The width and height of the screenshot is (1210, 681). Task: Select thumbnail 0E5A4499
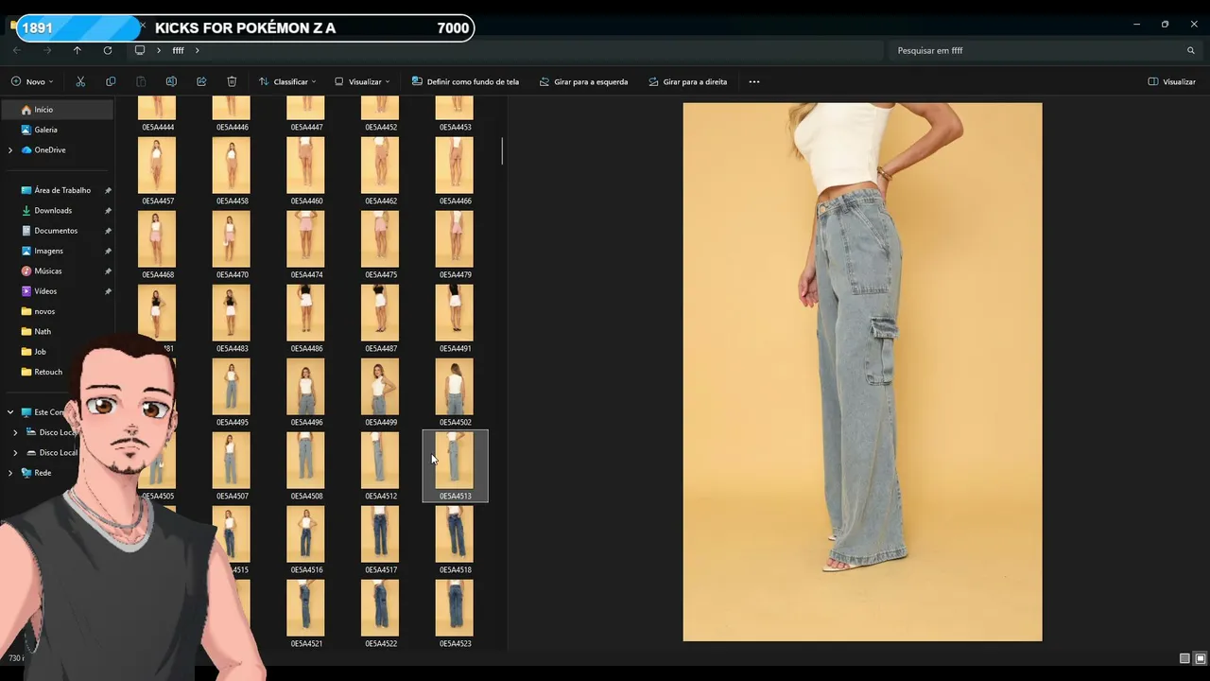(380, 386)
